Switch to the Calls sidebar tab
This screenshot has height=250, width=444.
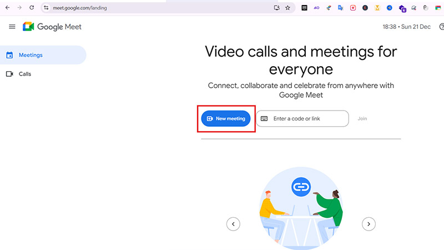(24, 74)
